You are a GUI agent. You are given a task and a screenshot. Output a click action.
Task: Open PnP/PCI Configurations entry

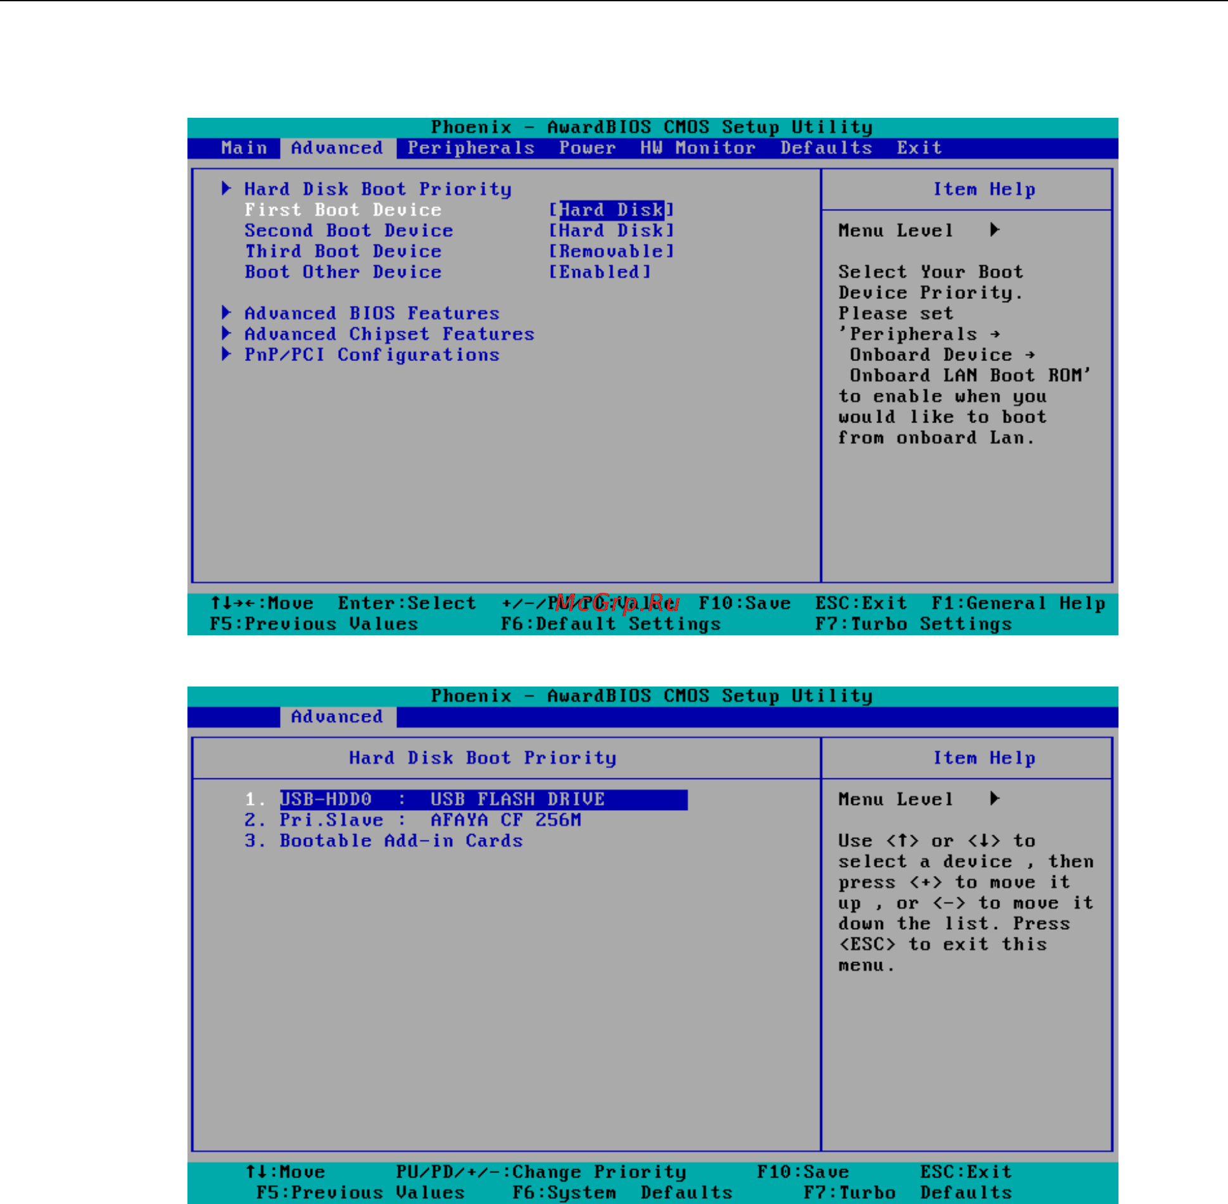[372, 355]
